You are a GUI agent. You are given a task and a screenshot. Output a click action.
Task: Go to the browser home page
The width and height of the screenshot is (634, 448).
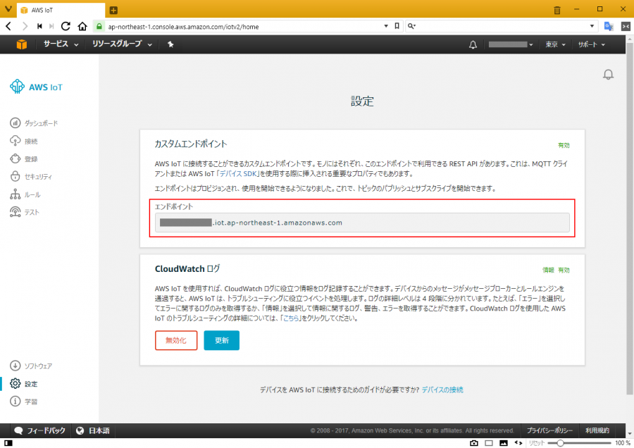(x=82, y=27)
